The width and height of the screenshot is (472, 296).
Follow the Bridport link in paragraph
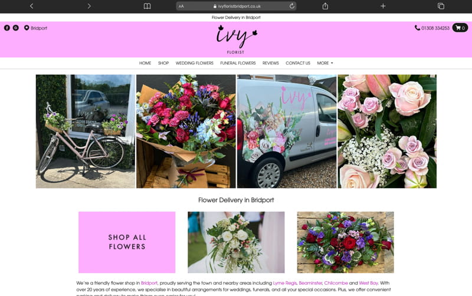[149, 283]
